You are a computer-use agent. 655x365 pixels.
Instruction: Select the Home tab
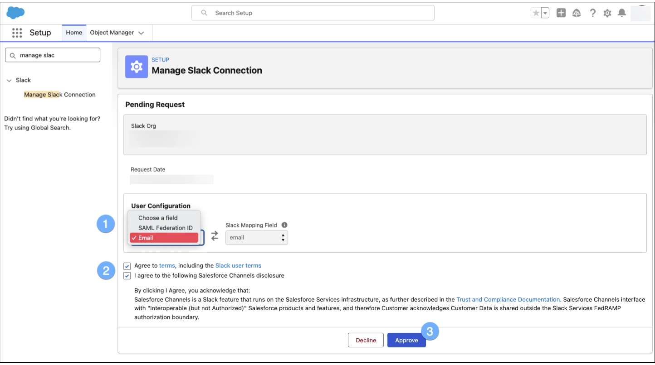click(x=74, y=33)
